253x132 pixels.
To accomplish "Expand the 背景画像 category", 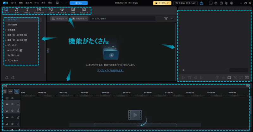I will [6, 30].
